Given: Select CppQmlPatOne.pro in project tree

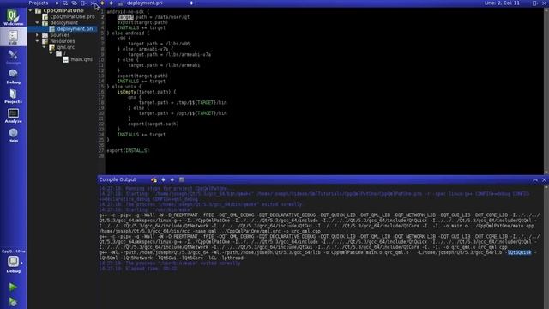Looking at the screenshot, I should 72,17.
